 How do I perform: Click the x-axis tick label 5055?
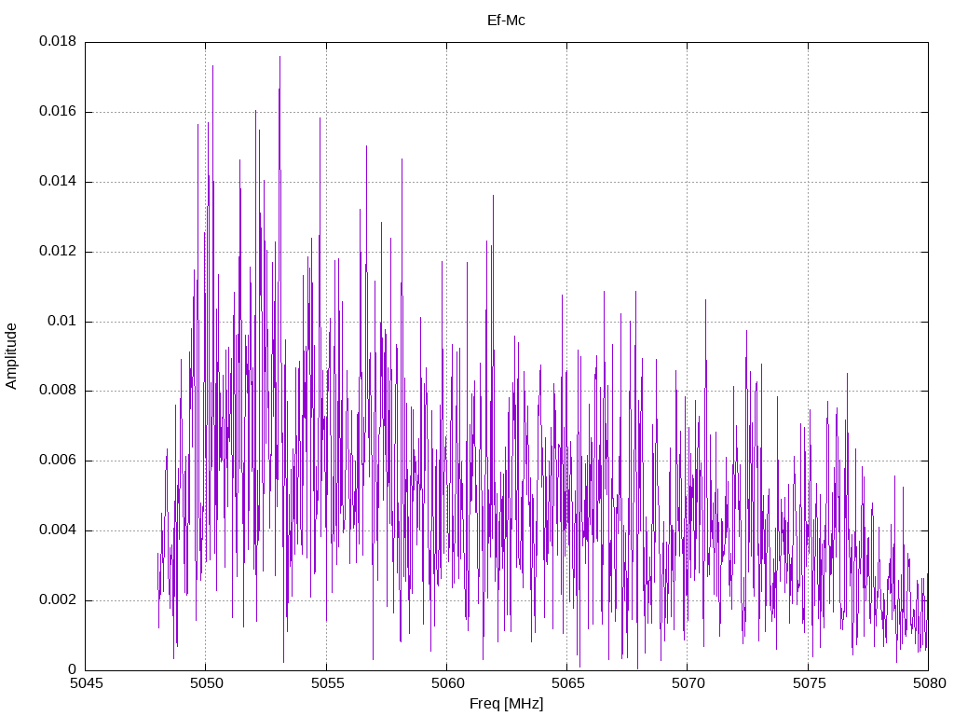(327, 683)
